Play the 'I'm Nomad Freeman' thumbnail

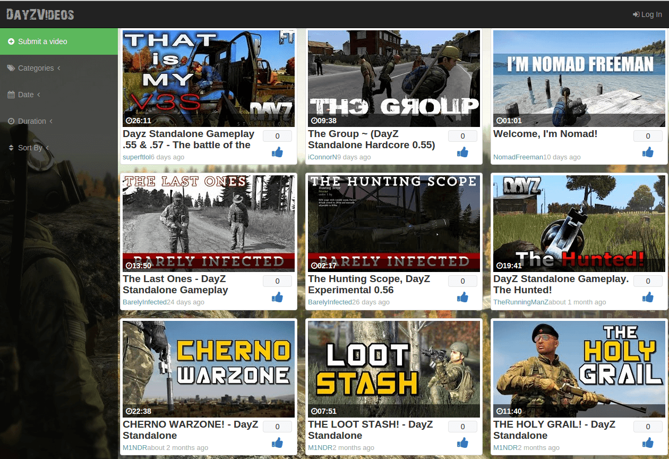[x=579, y=78]
